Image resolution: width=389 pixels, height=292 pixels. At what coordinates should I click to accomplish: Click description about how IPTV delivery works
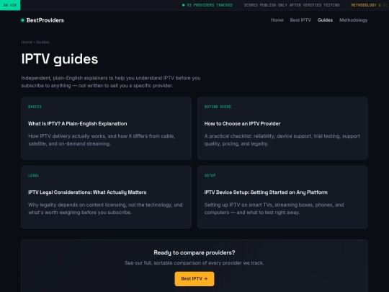(102, 140)
